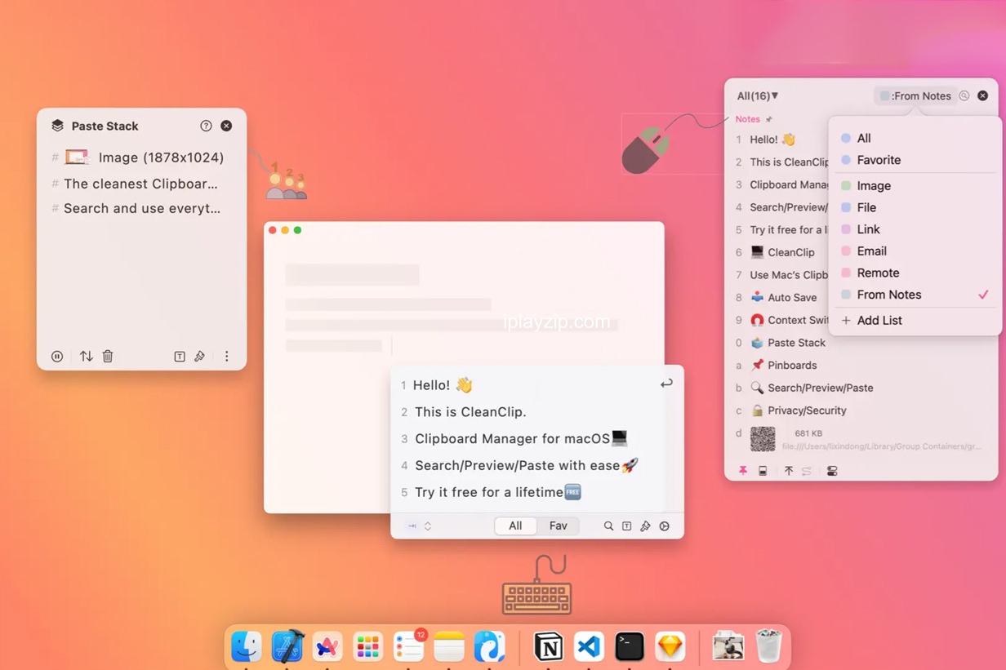
Task: Click the search circle icon next to From Notes
Action: (964, 95)
